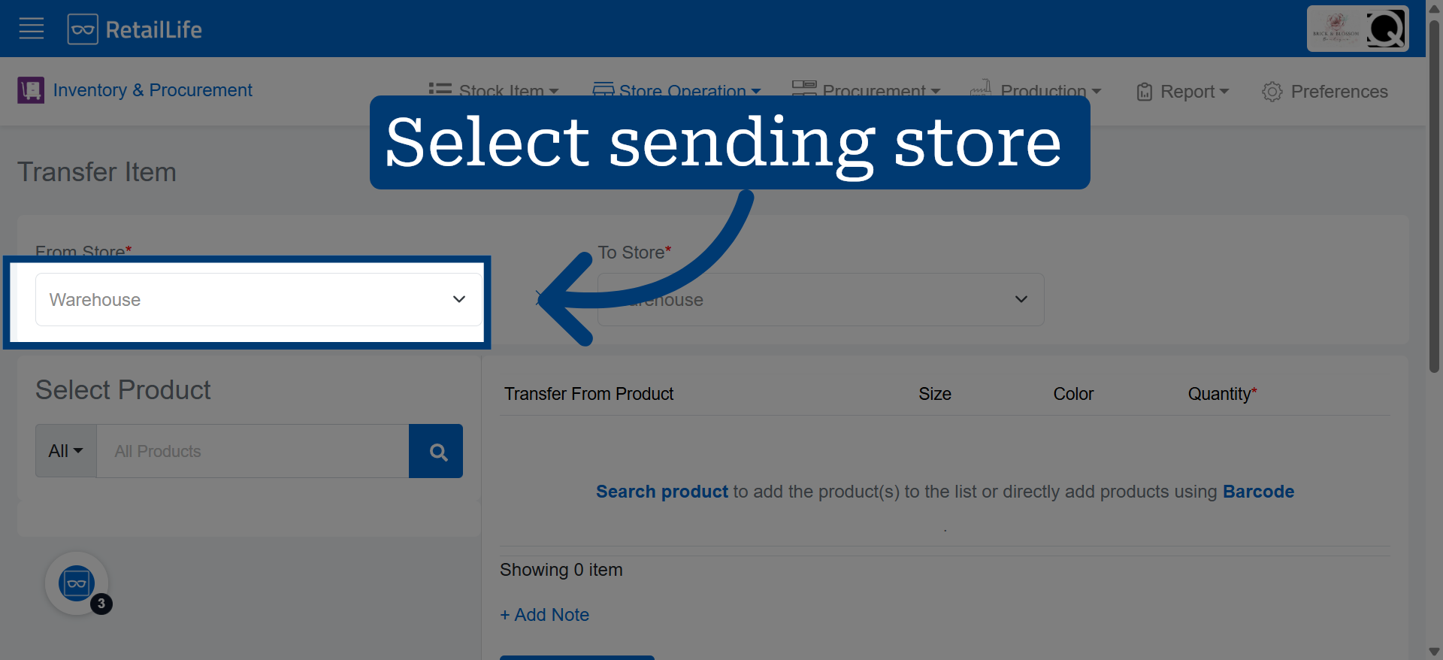This screenshot has width=1443, height=660.
Task: Focus the All Products search field
Action: 253,451
